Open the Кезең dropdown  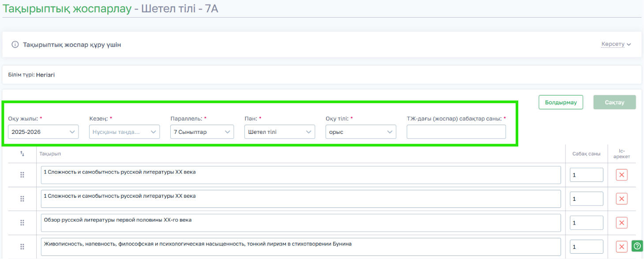124,132
